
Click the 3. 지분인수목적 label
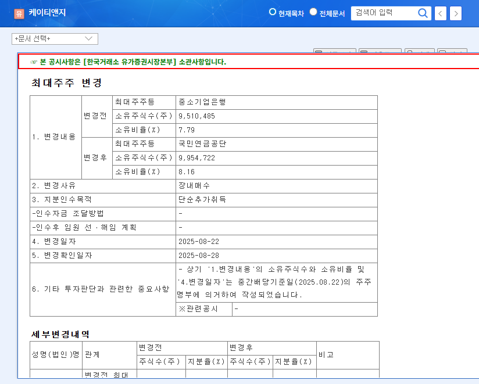(62, 200)
